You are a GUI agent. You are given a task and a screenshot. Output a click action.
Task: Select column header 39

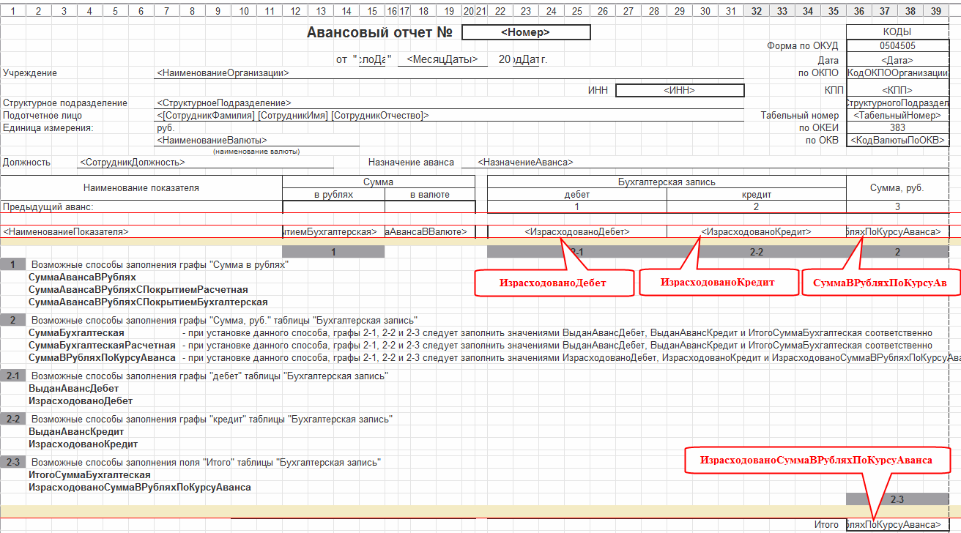click(x=935, y=11)
